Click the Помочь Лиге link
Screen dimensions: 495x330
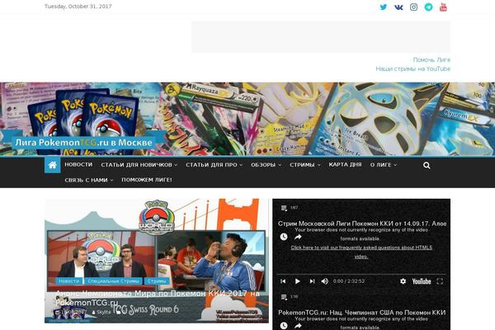tap(431, 59)
